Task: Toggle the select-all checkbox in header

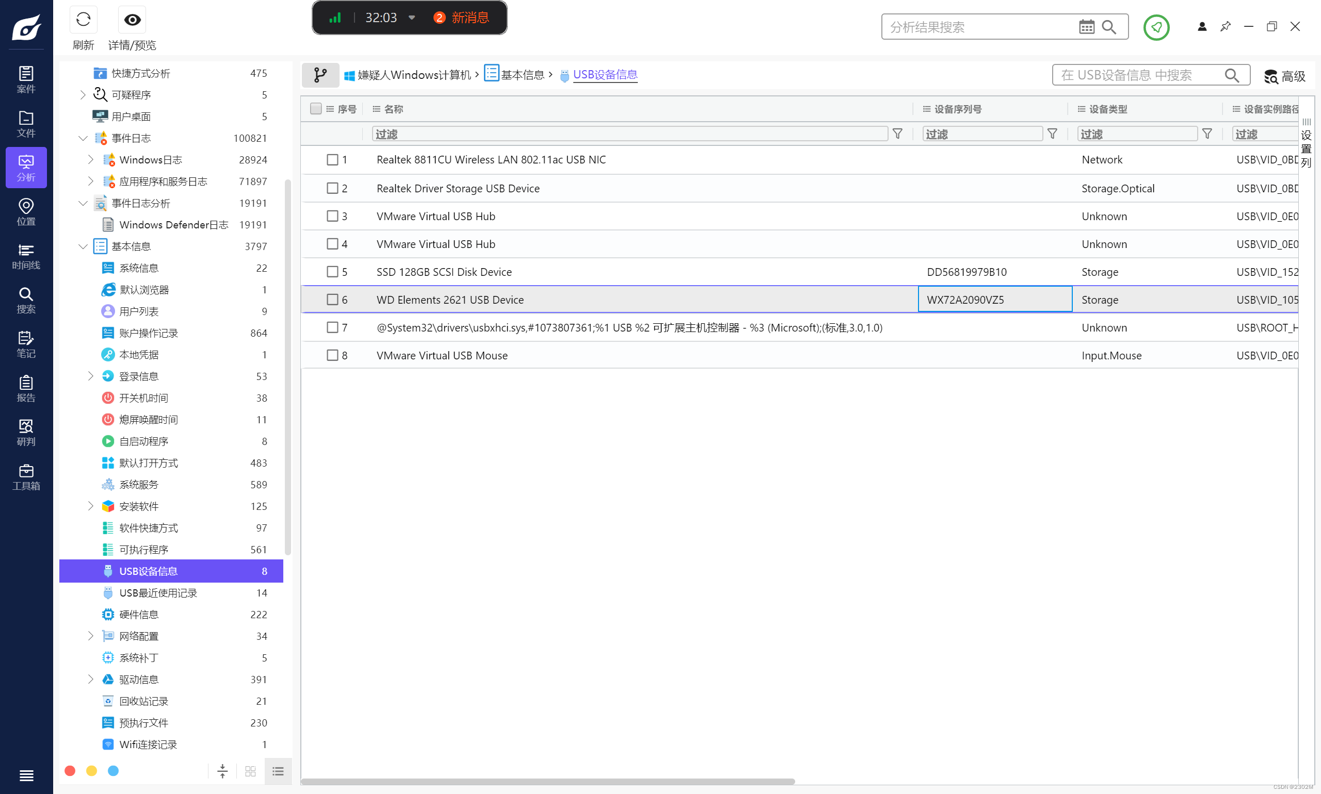Action: pos(316,109)
